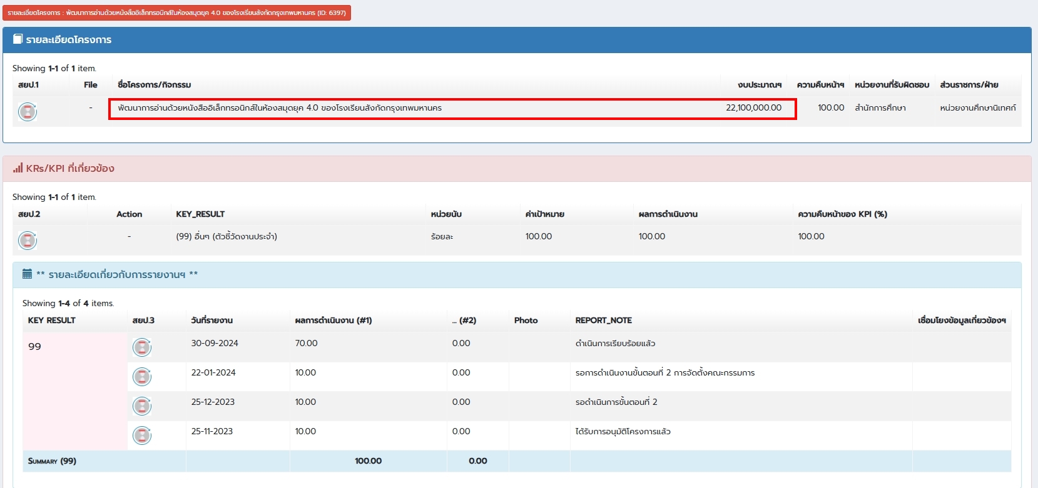Click the หน่วยนับ column header
This screenshot has width=1038, height=488.
(446, 214)
